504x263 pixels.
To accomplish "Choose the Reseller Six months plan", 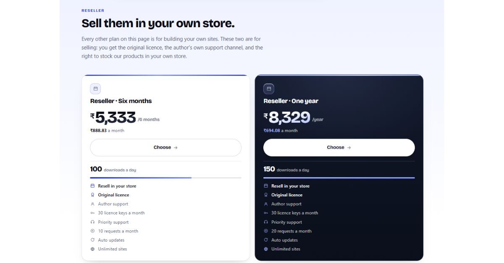I will [165, 147].
